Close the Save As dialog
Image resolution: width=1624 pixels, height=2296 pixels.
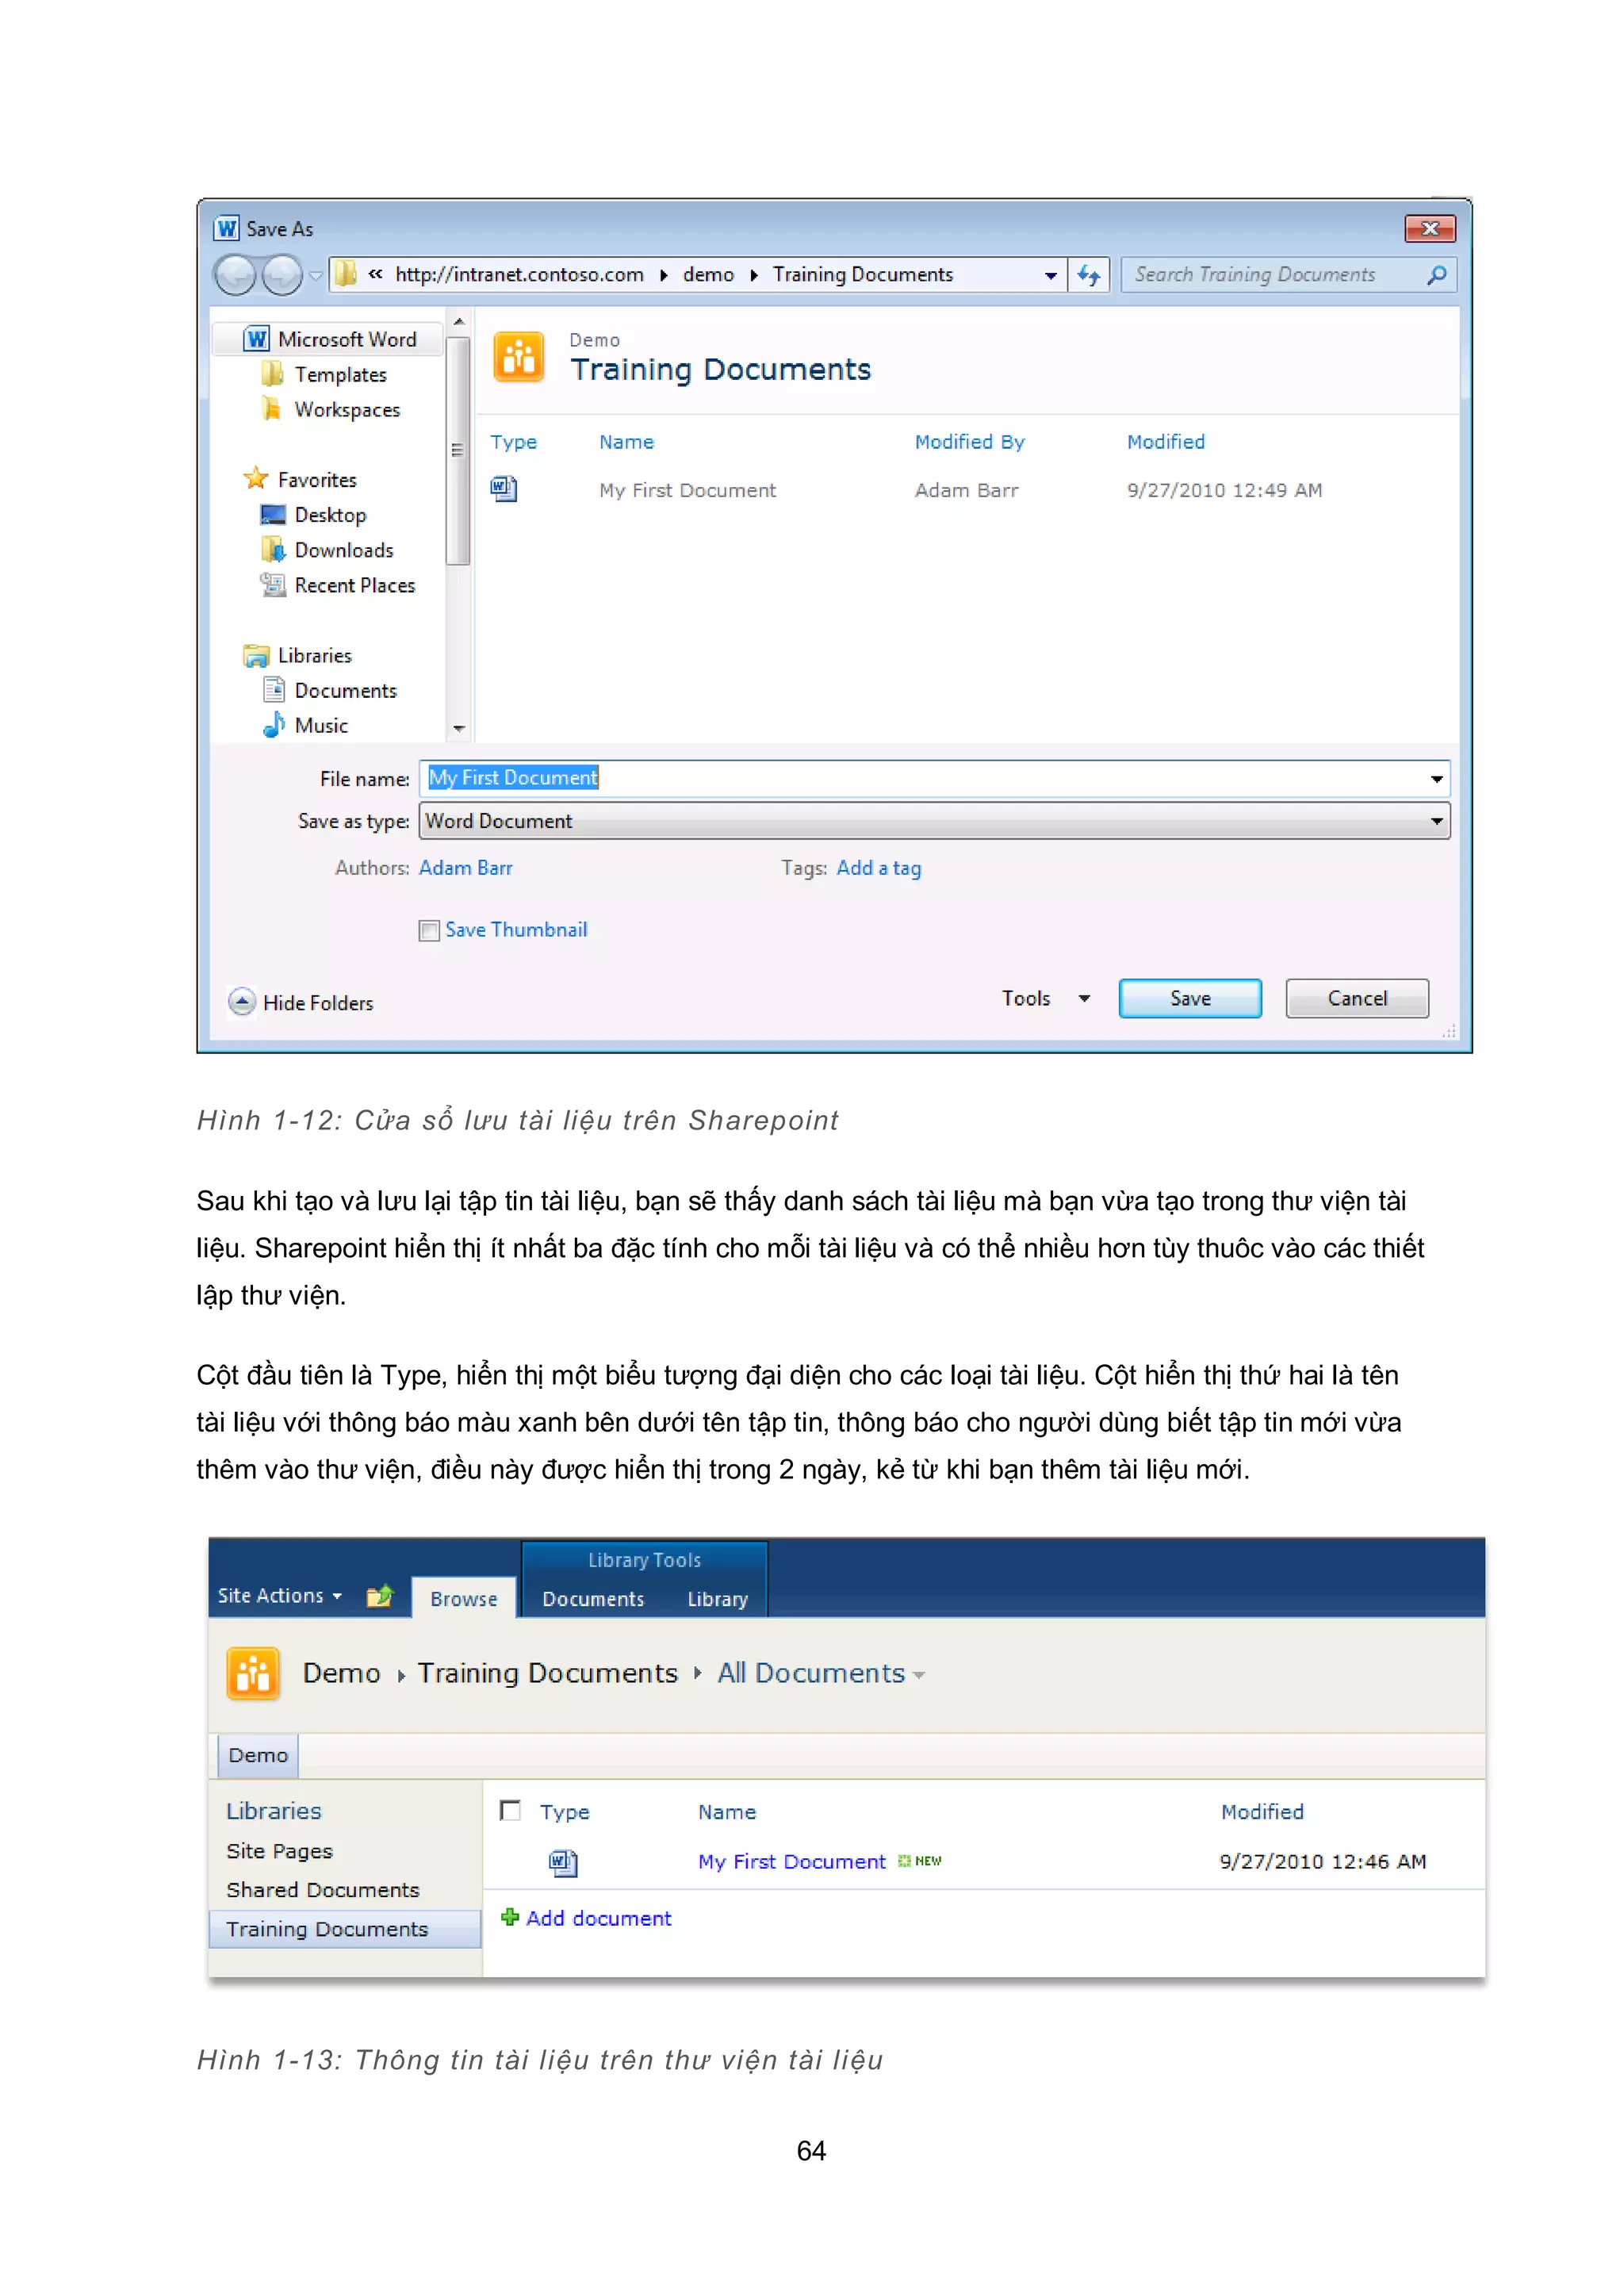pyautogui.click(x=1430, y=229)
